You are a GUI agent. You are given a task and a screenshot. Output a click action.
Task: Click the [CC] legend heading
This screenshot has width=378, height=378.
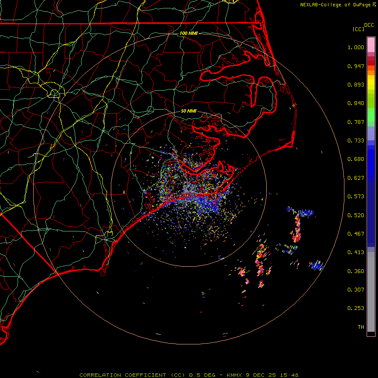point(358,29)
